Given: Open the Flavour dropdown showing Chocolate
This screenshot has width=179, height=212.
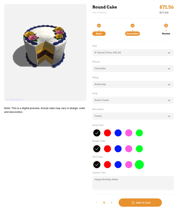Looking at the screenshot, I should 133,68.
